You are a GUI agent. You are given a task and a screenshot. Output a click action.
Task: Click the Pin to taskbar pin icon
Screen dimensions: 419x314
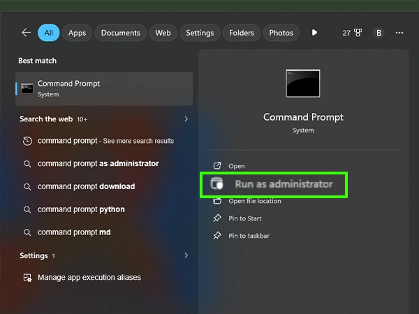217,236
